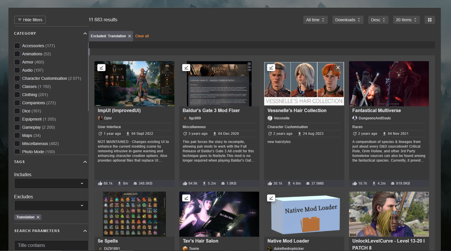Click the DungeonsAndSouls author avatar
This screenshot has width=451, height=251.
tap(355, 118)
